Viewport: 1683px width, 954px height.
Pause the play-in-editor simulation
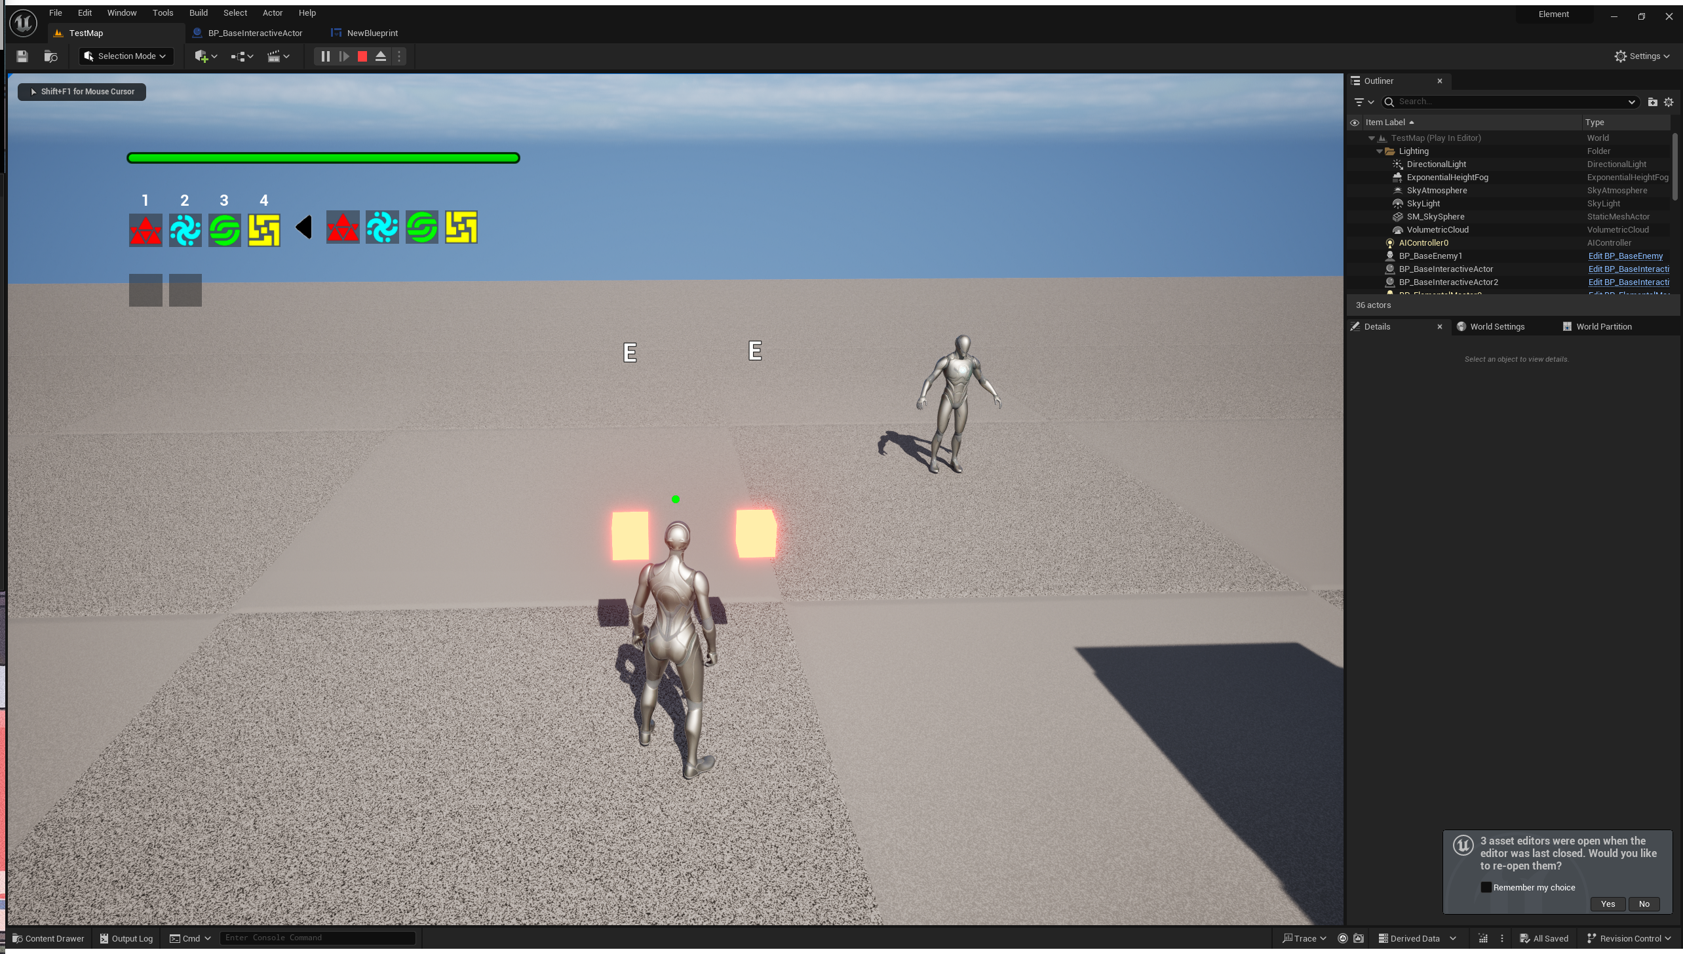pyautogui.click(x=325, y=56)
